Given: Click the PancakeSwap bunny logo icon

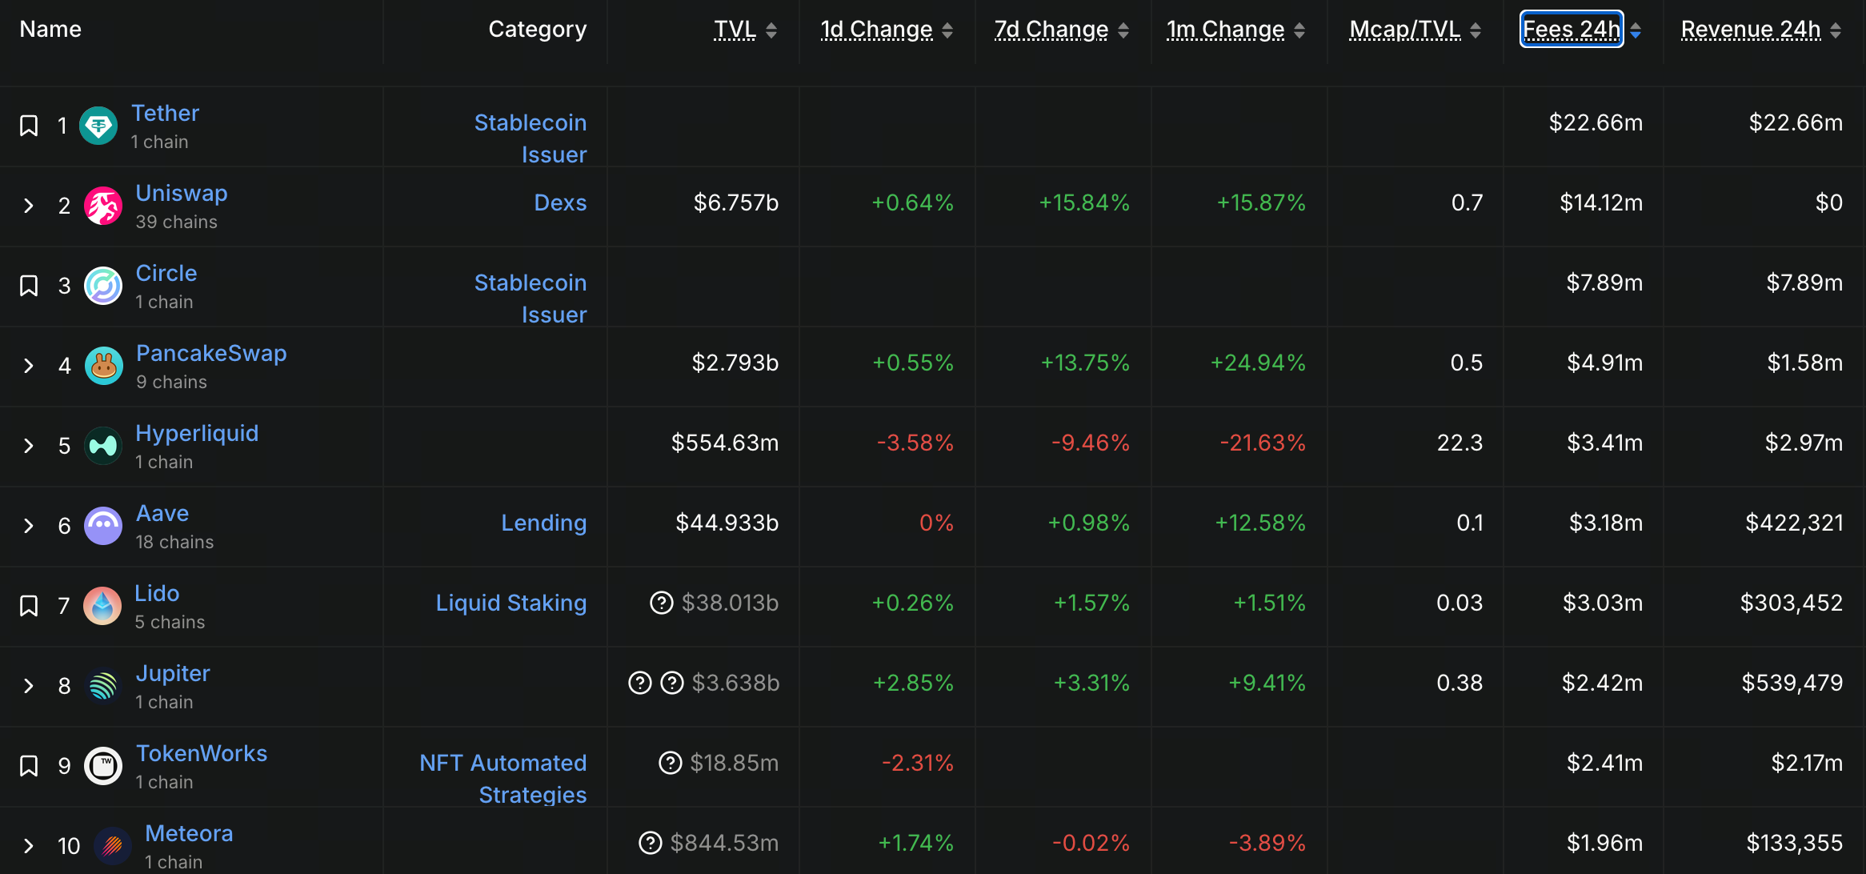Looking at the screenshot, I should pos(103,366).
